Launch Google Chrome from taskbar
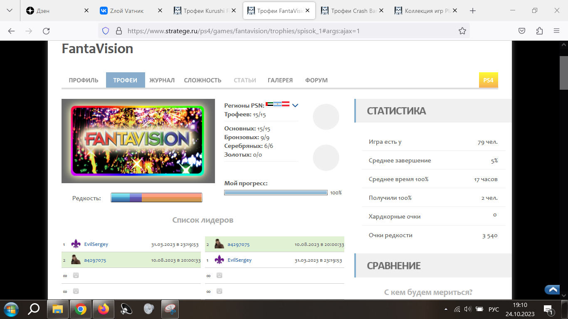The width and height of the screenshot is (568, 319). tap(81, 309)
